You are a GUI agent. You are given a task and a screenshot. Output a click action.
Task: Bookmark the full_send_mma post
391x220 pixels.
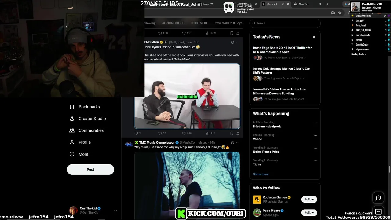pyautogui.click(x=232, y=133)
